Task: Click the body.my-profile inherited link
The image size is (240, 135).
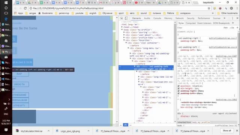Action: (x=201, y=122)
